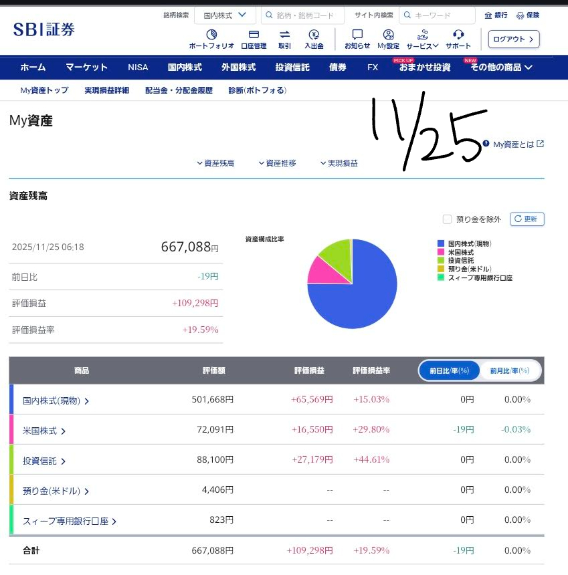Viewport: 568px width, 575px height.
Task: Expand その他の商品 menu
Action: [x=501, y=67]
